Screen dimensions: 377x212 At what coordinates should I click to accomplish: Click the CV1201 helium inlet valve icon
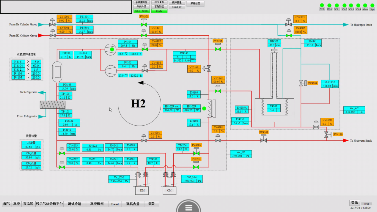[53, 24]
